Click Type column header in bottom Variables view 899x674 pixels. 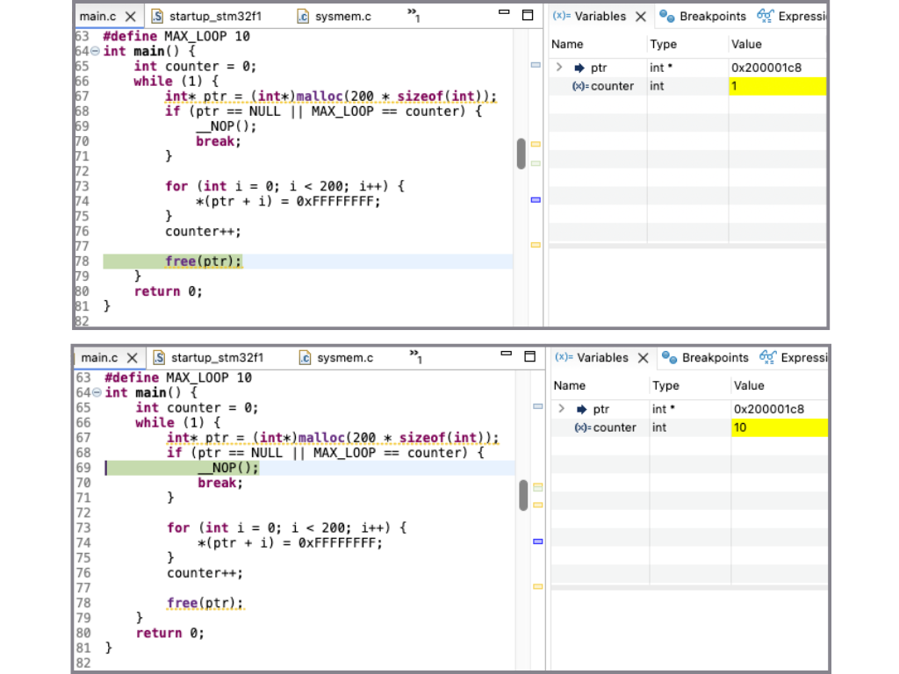665,386
